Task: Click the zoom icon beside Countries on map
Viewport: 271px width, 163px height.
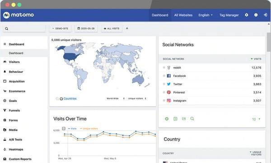Action: click(57, 99)
